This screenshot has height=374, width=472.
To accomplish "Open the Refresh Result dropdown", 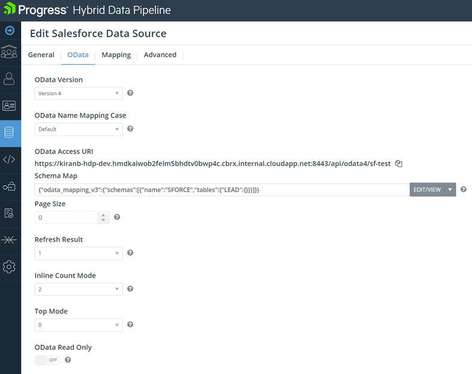I will [78, 254].
